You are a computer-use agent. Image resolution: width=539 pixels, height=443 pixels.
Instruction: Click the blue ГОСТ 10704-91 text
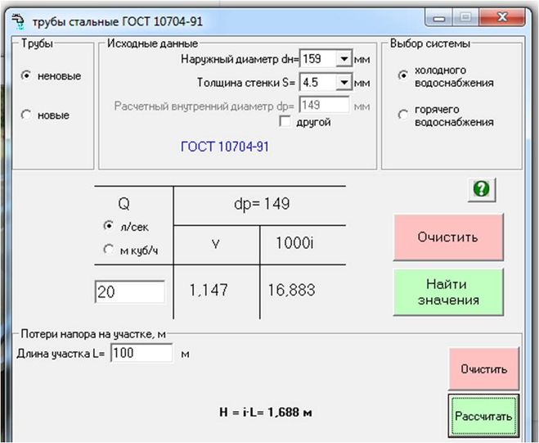coord(224,147)
